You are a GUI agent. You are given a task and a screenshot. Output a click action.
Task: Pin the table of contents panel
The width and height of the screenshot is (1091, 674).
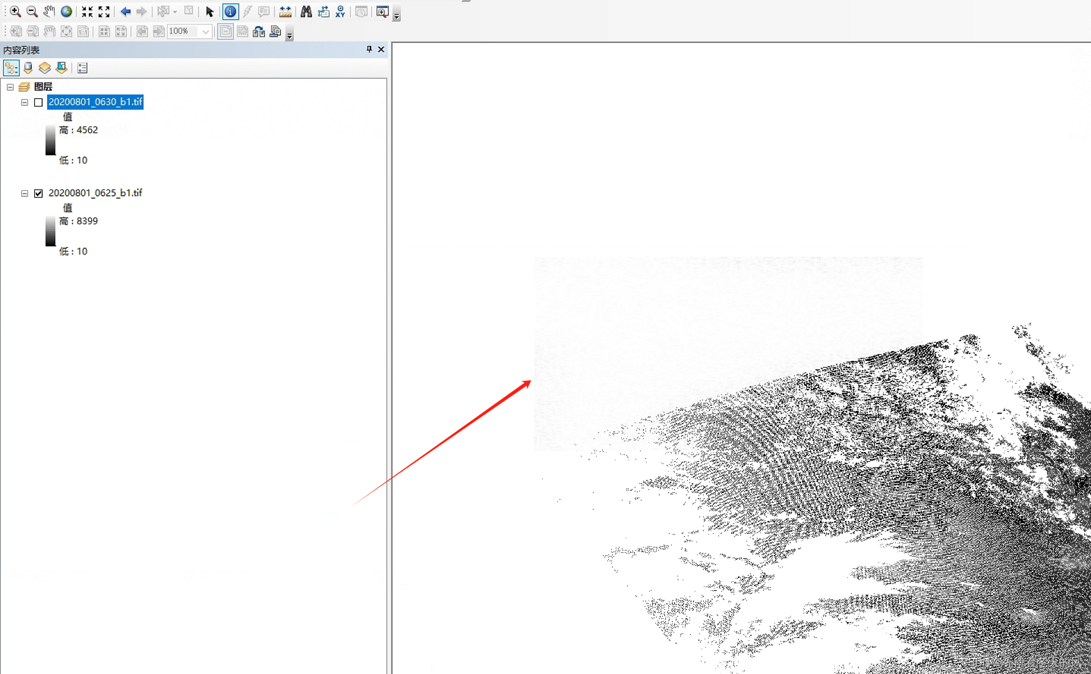[369, 50]
